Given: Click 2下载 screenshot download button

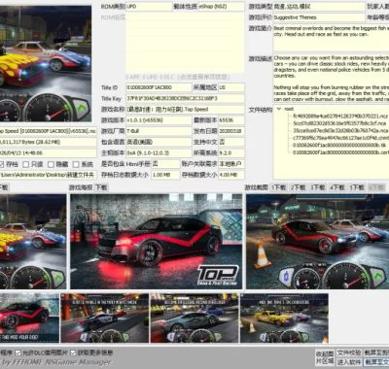Looking at the screenshot, I should tap(299, 187).
